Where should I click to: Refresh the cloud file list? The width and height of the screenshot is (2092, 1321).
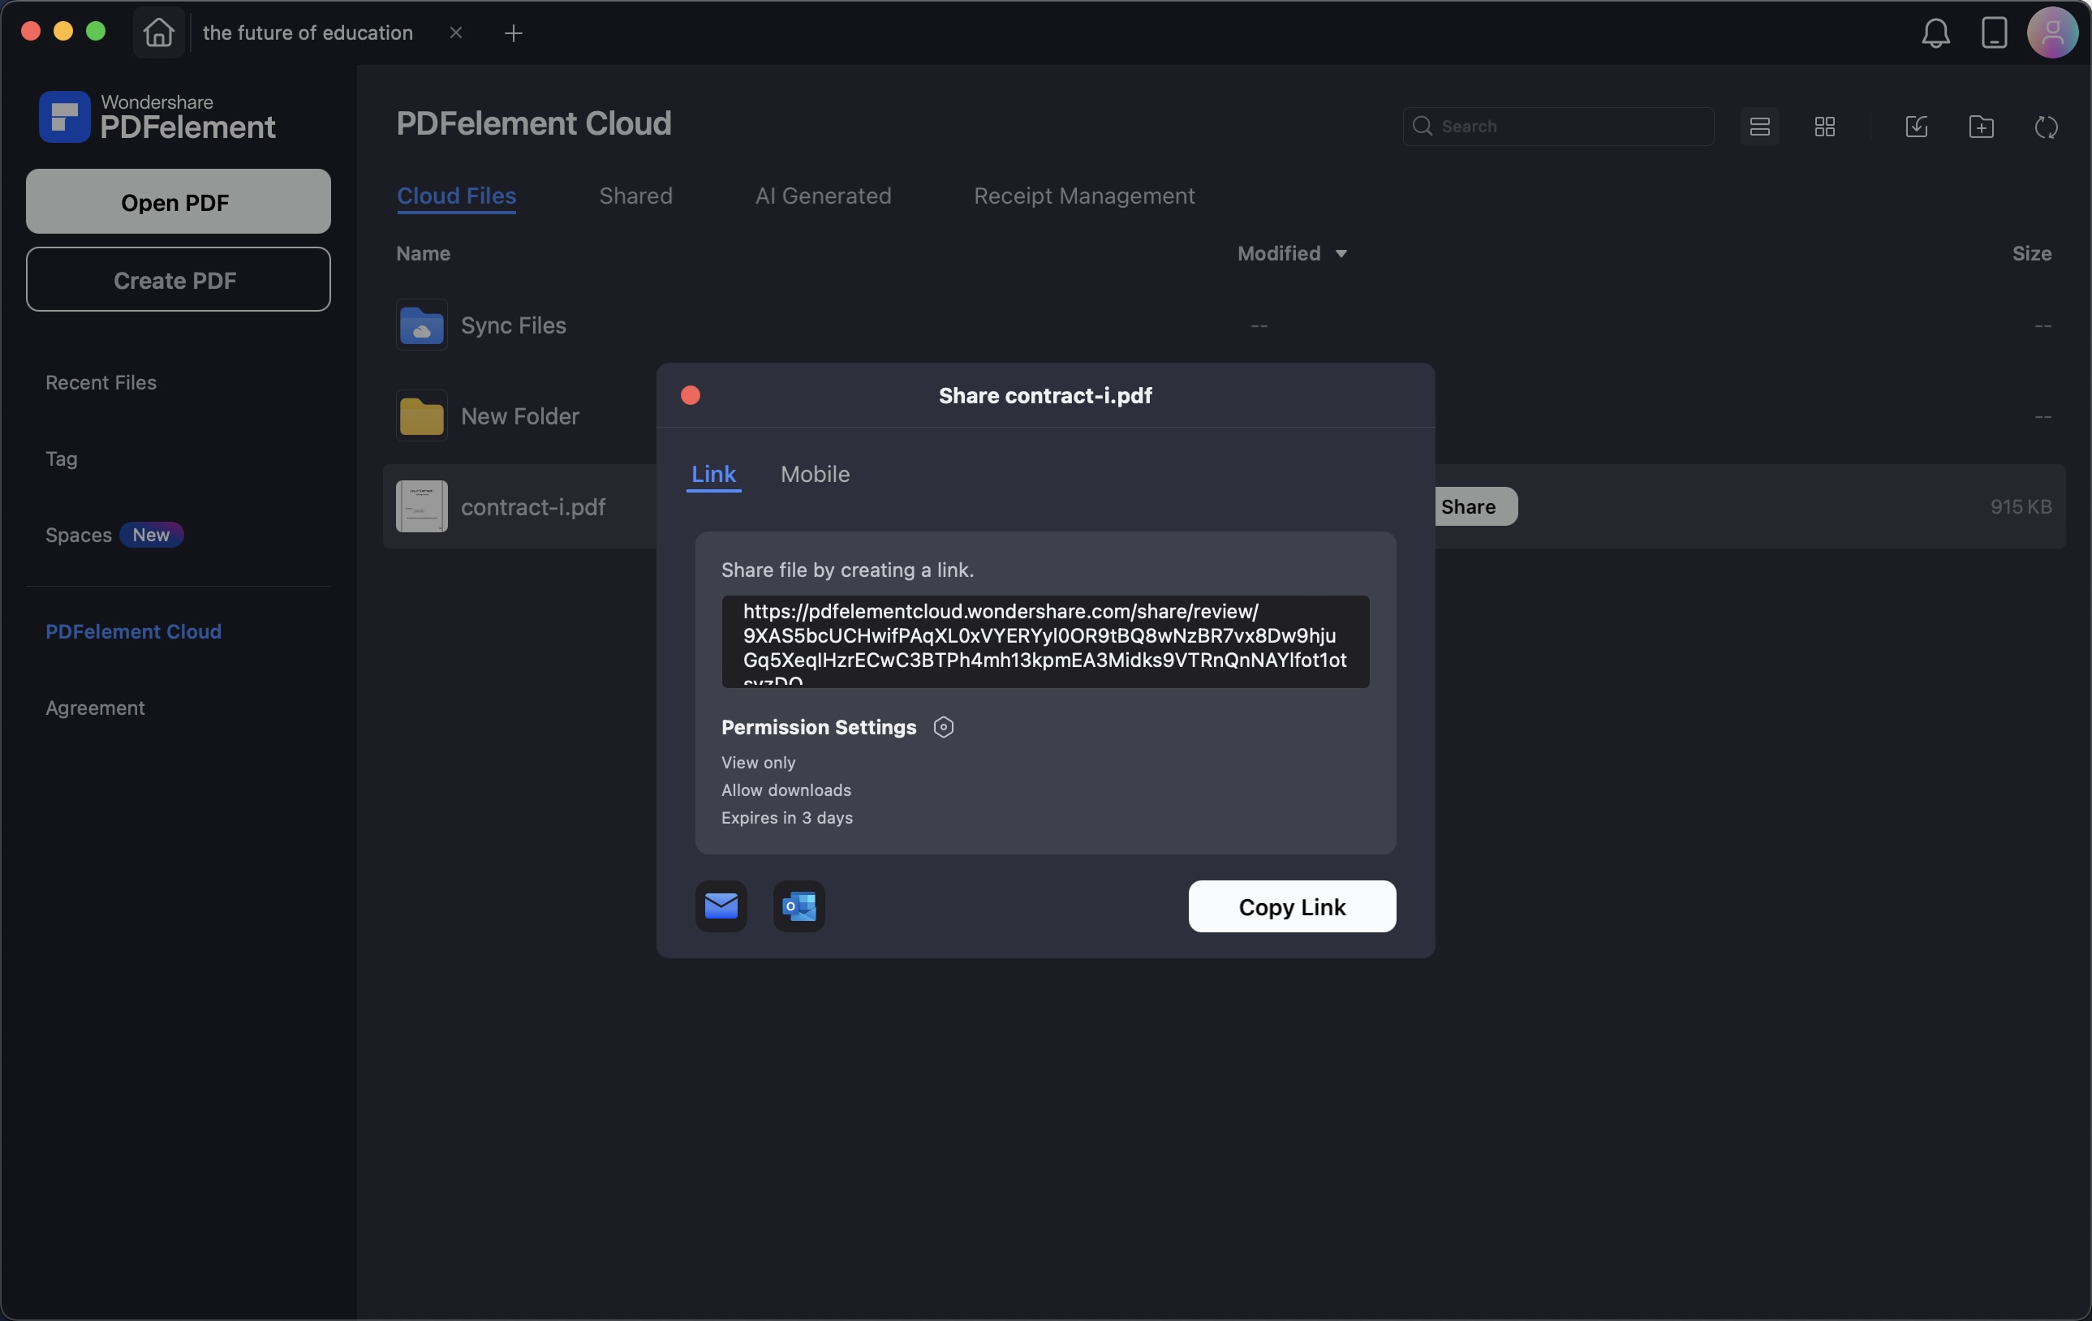coord(2046,127)
